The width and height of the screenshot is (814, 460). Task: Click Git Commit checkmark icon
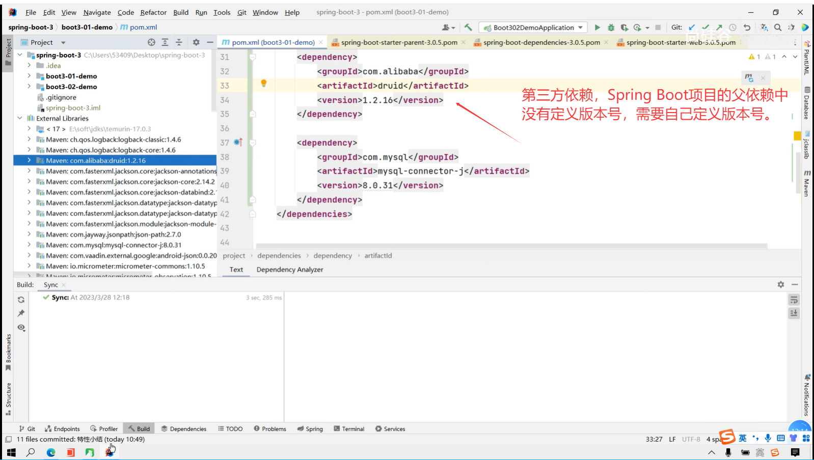(x=706, y=28)
